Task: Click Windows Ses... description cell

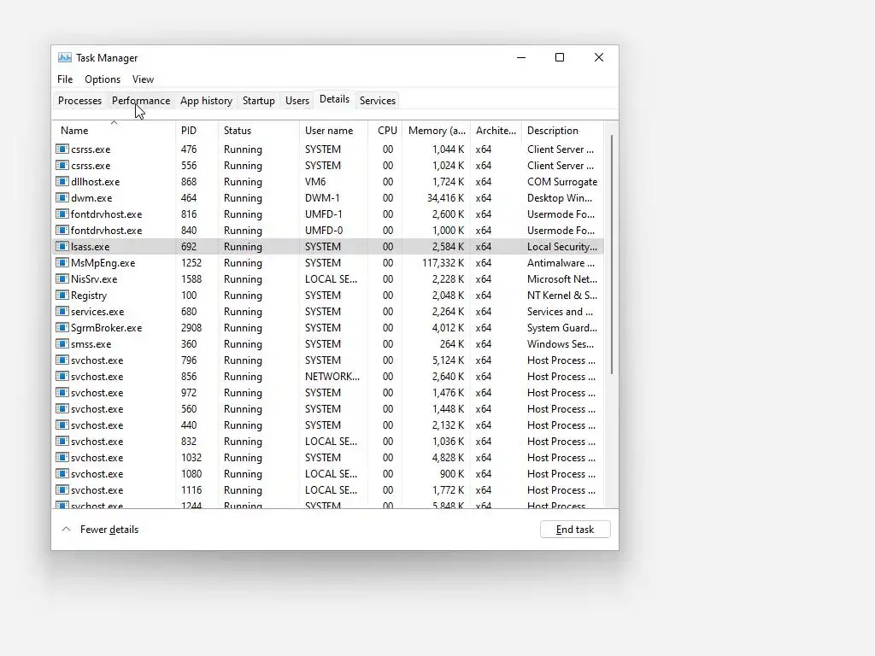Action: click(x=561, y=343)
